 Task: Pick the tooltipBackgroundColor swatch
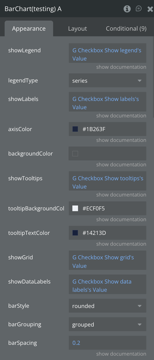[75, 208]
